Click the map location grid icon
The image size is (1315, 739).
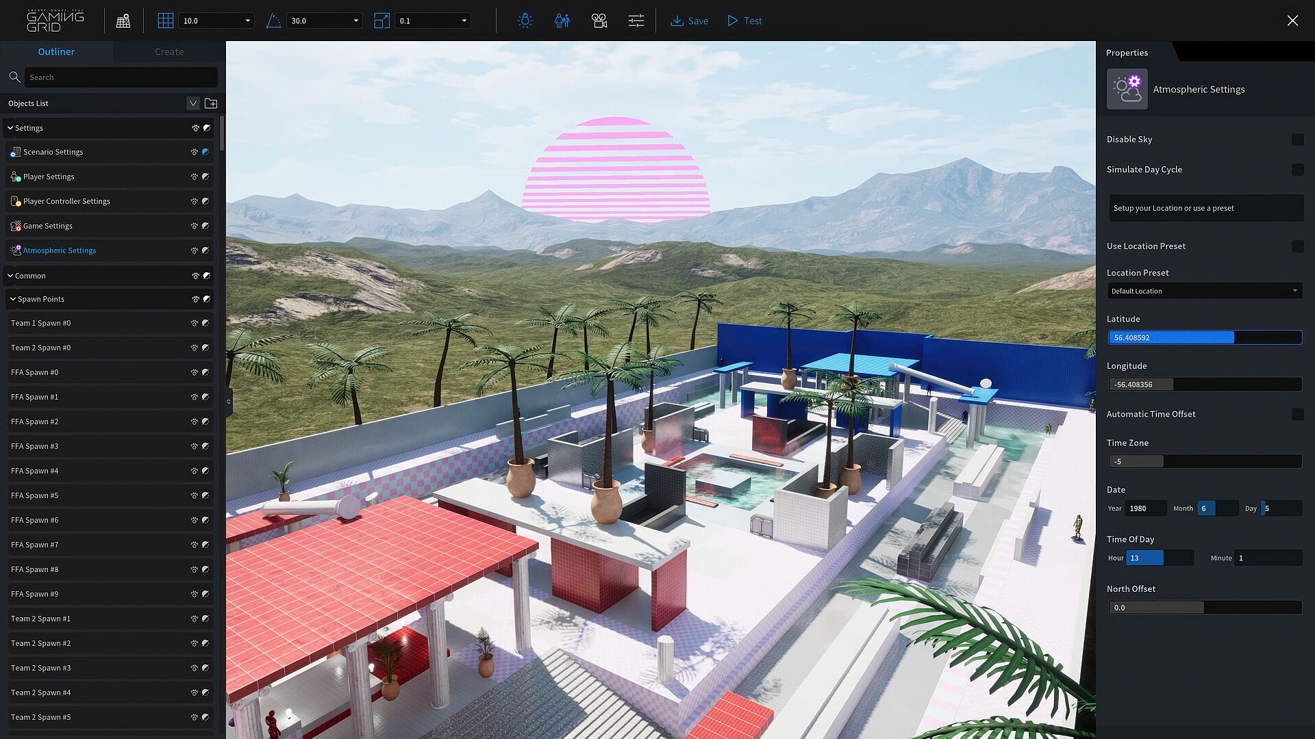pos(123,21)
